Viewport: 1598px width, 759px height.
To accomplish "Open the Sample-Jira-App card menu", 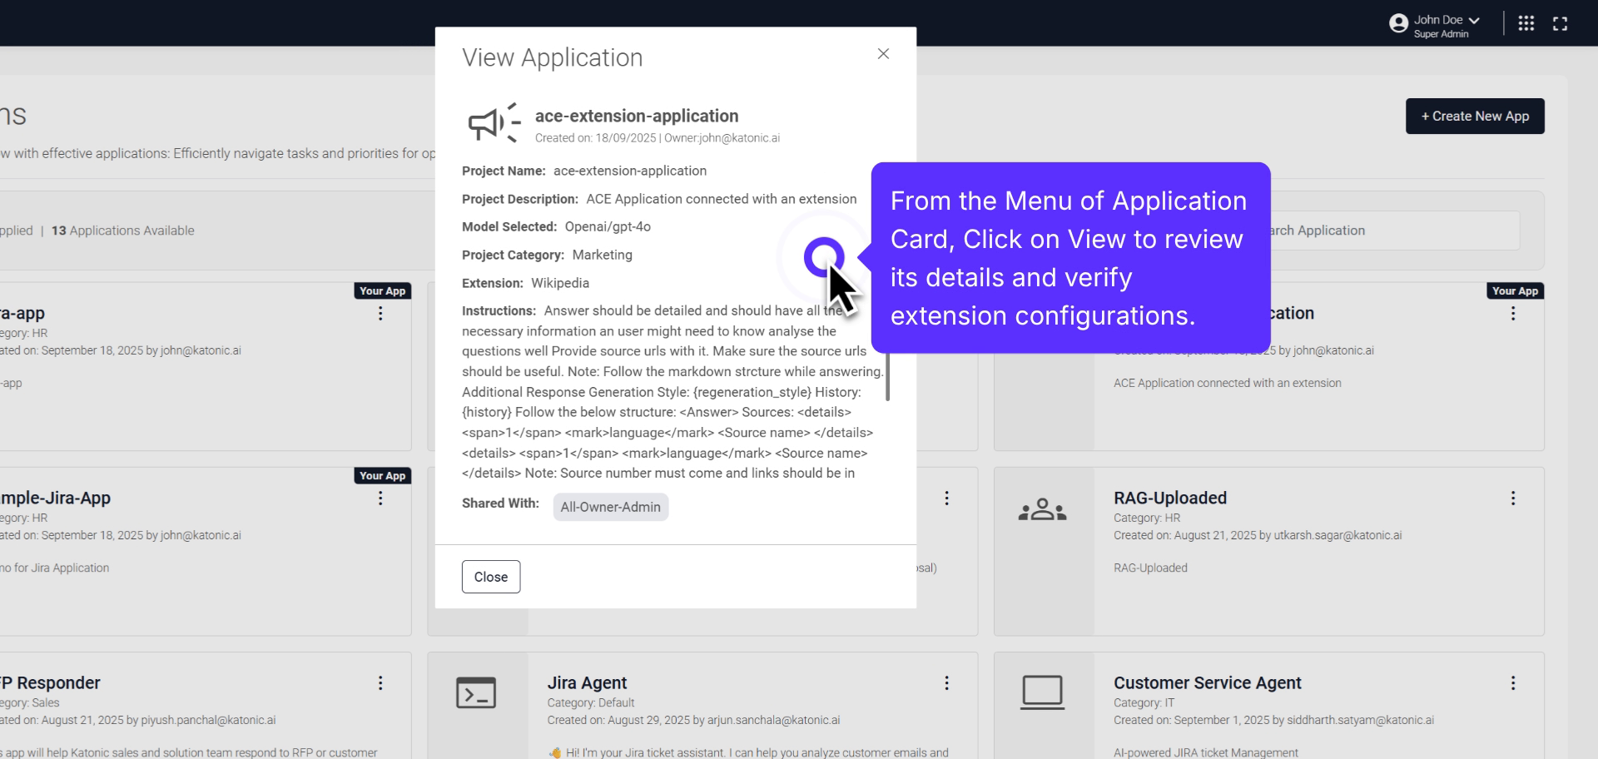I will 380,498.
